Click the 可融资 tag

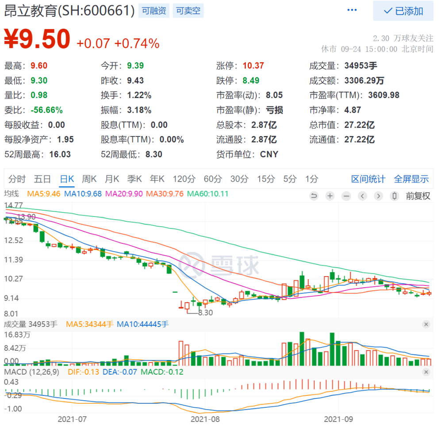154,11
